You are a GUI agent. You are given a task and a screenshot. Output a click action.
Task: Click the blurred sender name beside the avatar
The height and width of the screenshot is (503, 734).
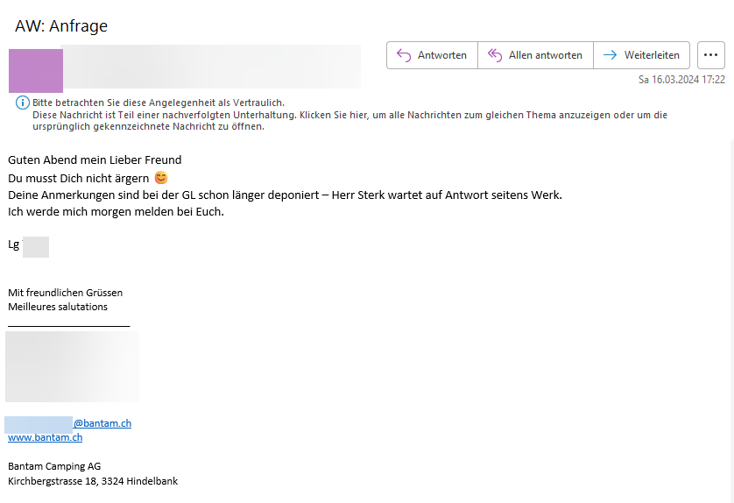210,67
